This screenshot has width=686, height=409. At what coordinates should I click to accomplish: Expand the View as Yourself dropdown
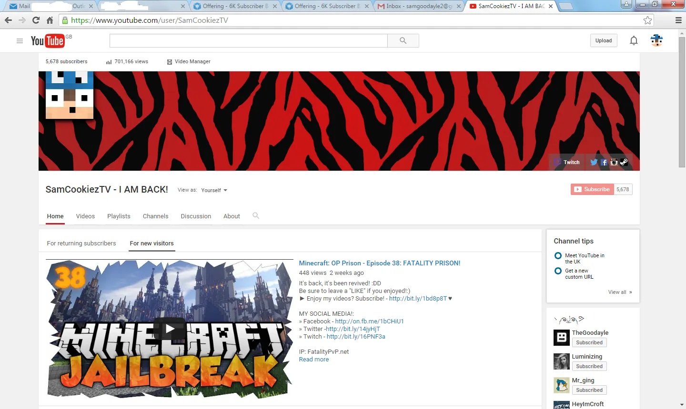click(x=214, y=190)
